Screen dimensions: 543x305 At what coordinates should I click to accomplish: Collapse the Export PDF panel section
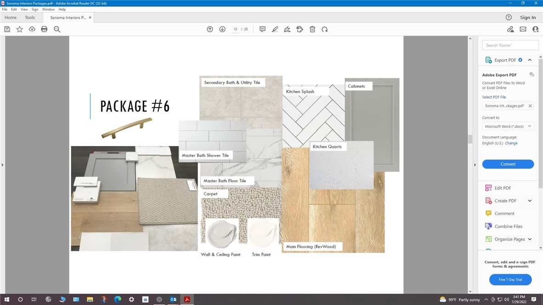pyautogui.click(x=530, y=60)
